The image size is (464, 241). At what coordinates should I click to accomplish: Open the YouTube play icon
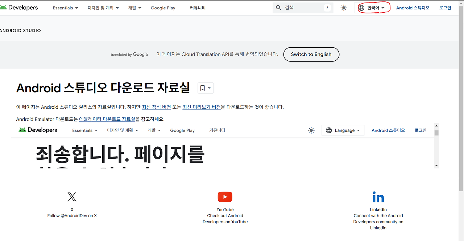click(x=225, y=197)
